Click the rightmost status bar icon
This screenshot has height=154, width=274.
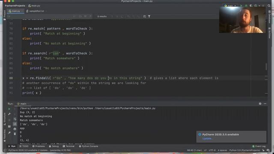268,150
